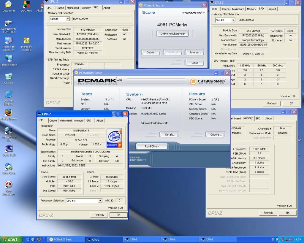304x243 pixels.
Task: Select CPU tab in top-right CPU-Z window
Action: (x=215, y=9)
